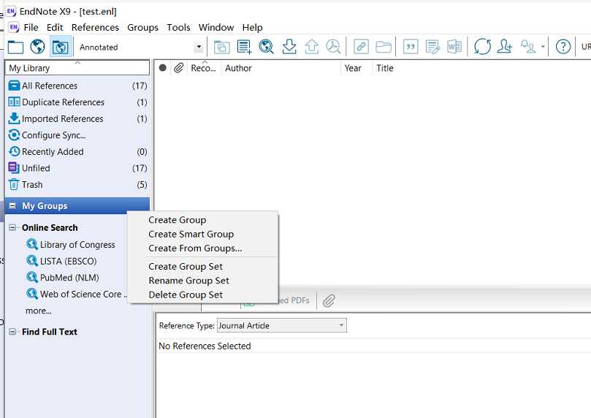Choose Rename Group Set menu entry
591x418 pixels.
[203, 281]
